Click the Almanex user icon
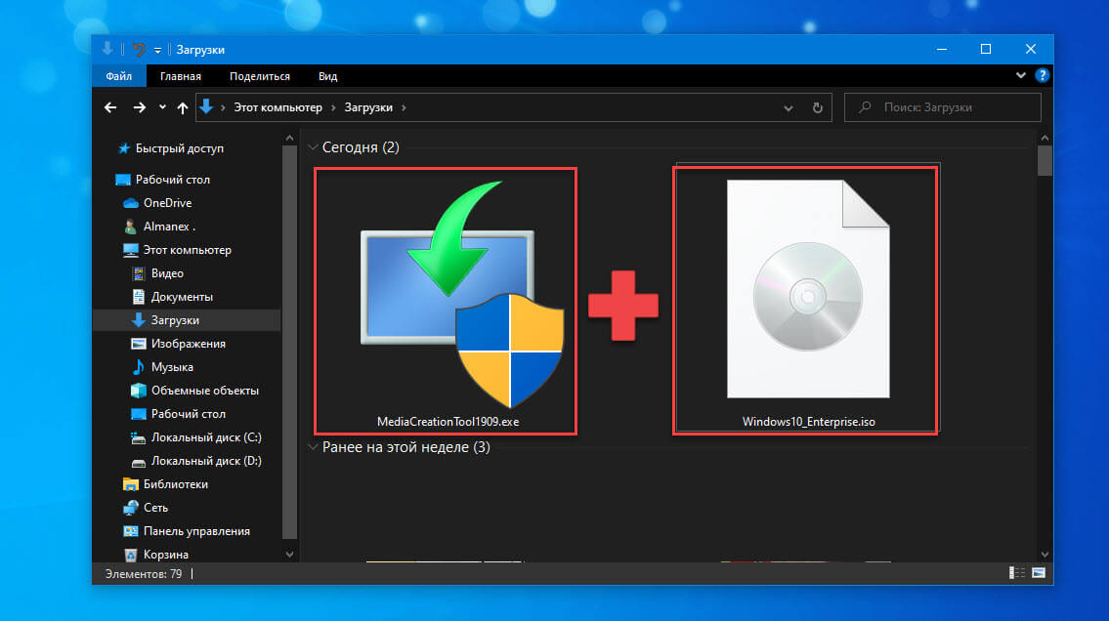This screenshot has height=621, width=1109. coord(130,227)
